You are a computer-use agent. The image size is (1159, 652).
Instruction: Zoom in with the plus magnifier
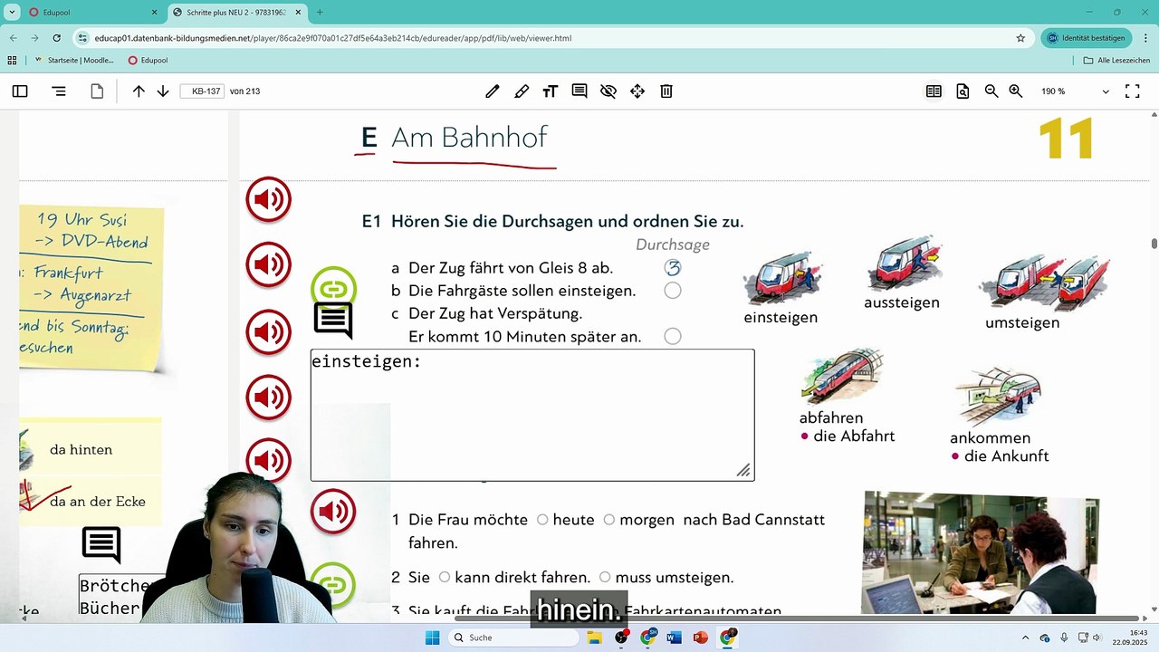pos(1016,91)
